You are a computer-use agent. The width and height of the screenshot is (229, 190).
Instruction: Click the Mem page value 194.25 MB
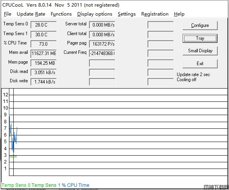click(44, 63)
